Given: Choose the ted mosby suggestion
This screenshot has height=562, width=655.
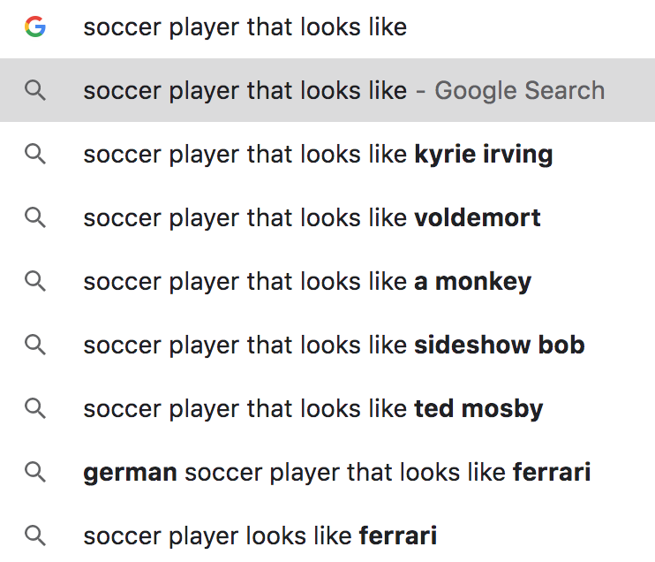Looking at the screenshot, I should tap(327, 408).
